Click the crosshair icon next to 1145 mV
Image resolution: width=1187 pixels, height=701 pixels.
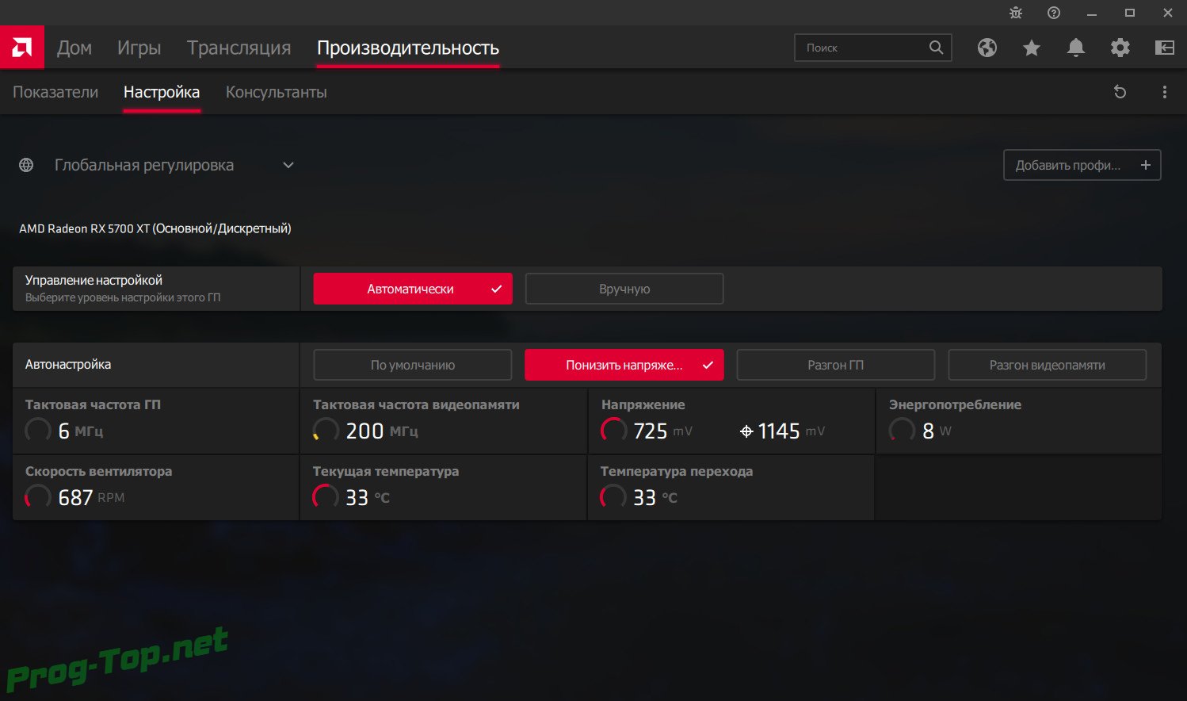click(x=746, y=431)
